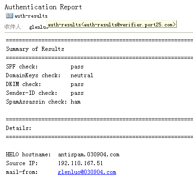Click the Source IP 192.110.167.51 value
This screenshot has height=179, width=193.
coord(81,163)
